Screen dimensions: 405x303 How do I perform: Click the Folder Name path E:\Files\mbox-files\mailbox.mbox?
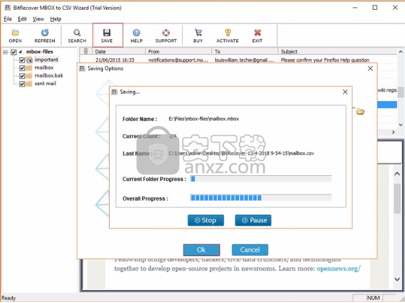(204, 119)
